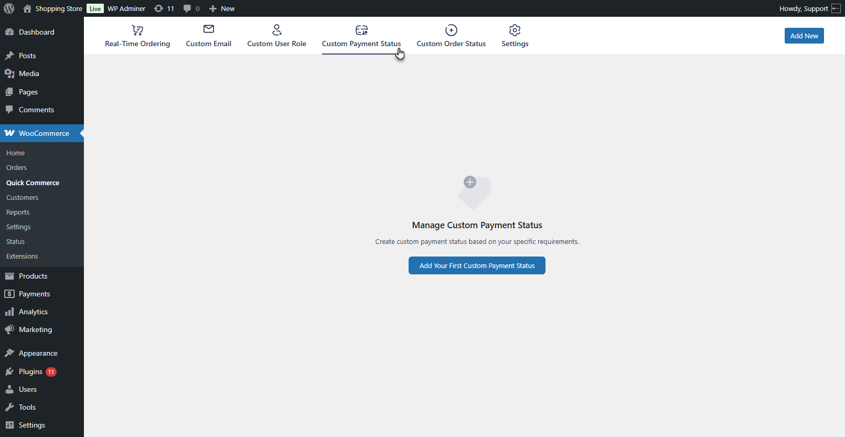Viewport: 845px width, 437px height.
Task: Expand the Shopping Store site menu
Action: pos(58,8)
